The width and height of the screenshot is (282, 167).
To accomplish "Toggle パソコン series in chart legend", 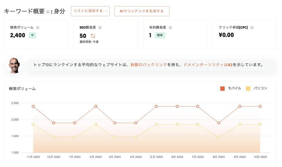I will pos(256,88).
